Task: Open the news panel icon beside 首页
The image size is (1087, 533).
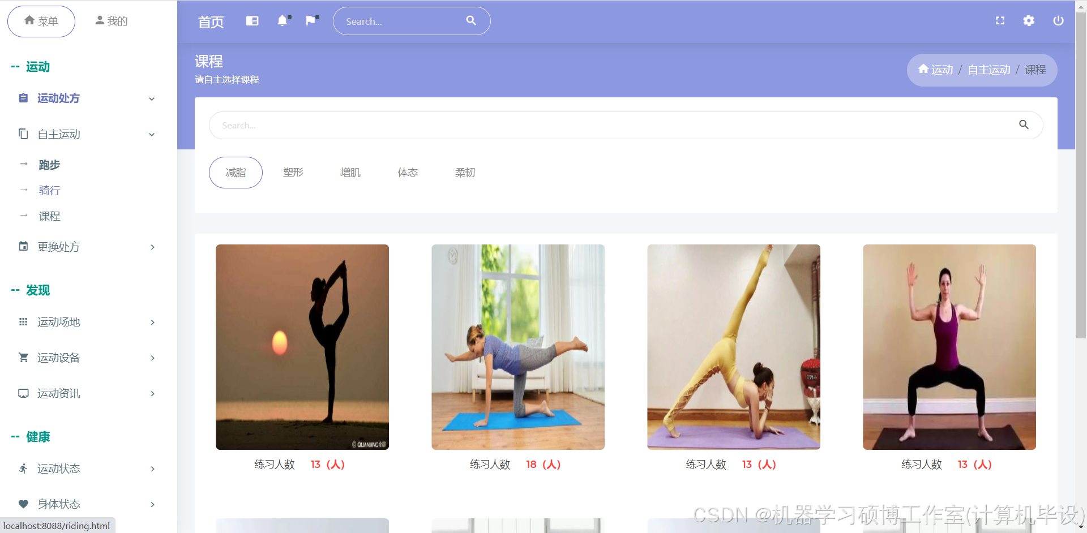Action: click(252, 21)
